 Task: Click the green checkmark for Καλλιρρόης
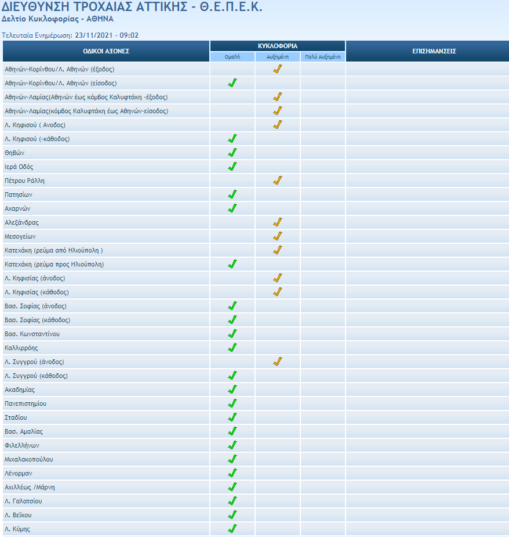(x=232, y=348)
